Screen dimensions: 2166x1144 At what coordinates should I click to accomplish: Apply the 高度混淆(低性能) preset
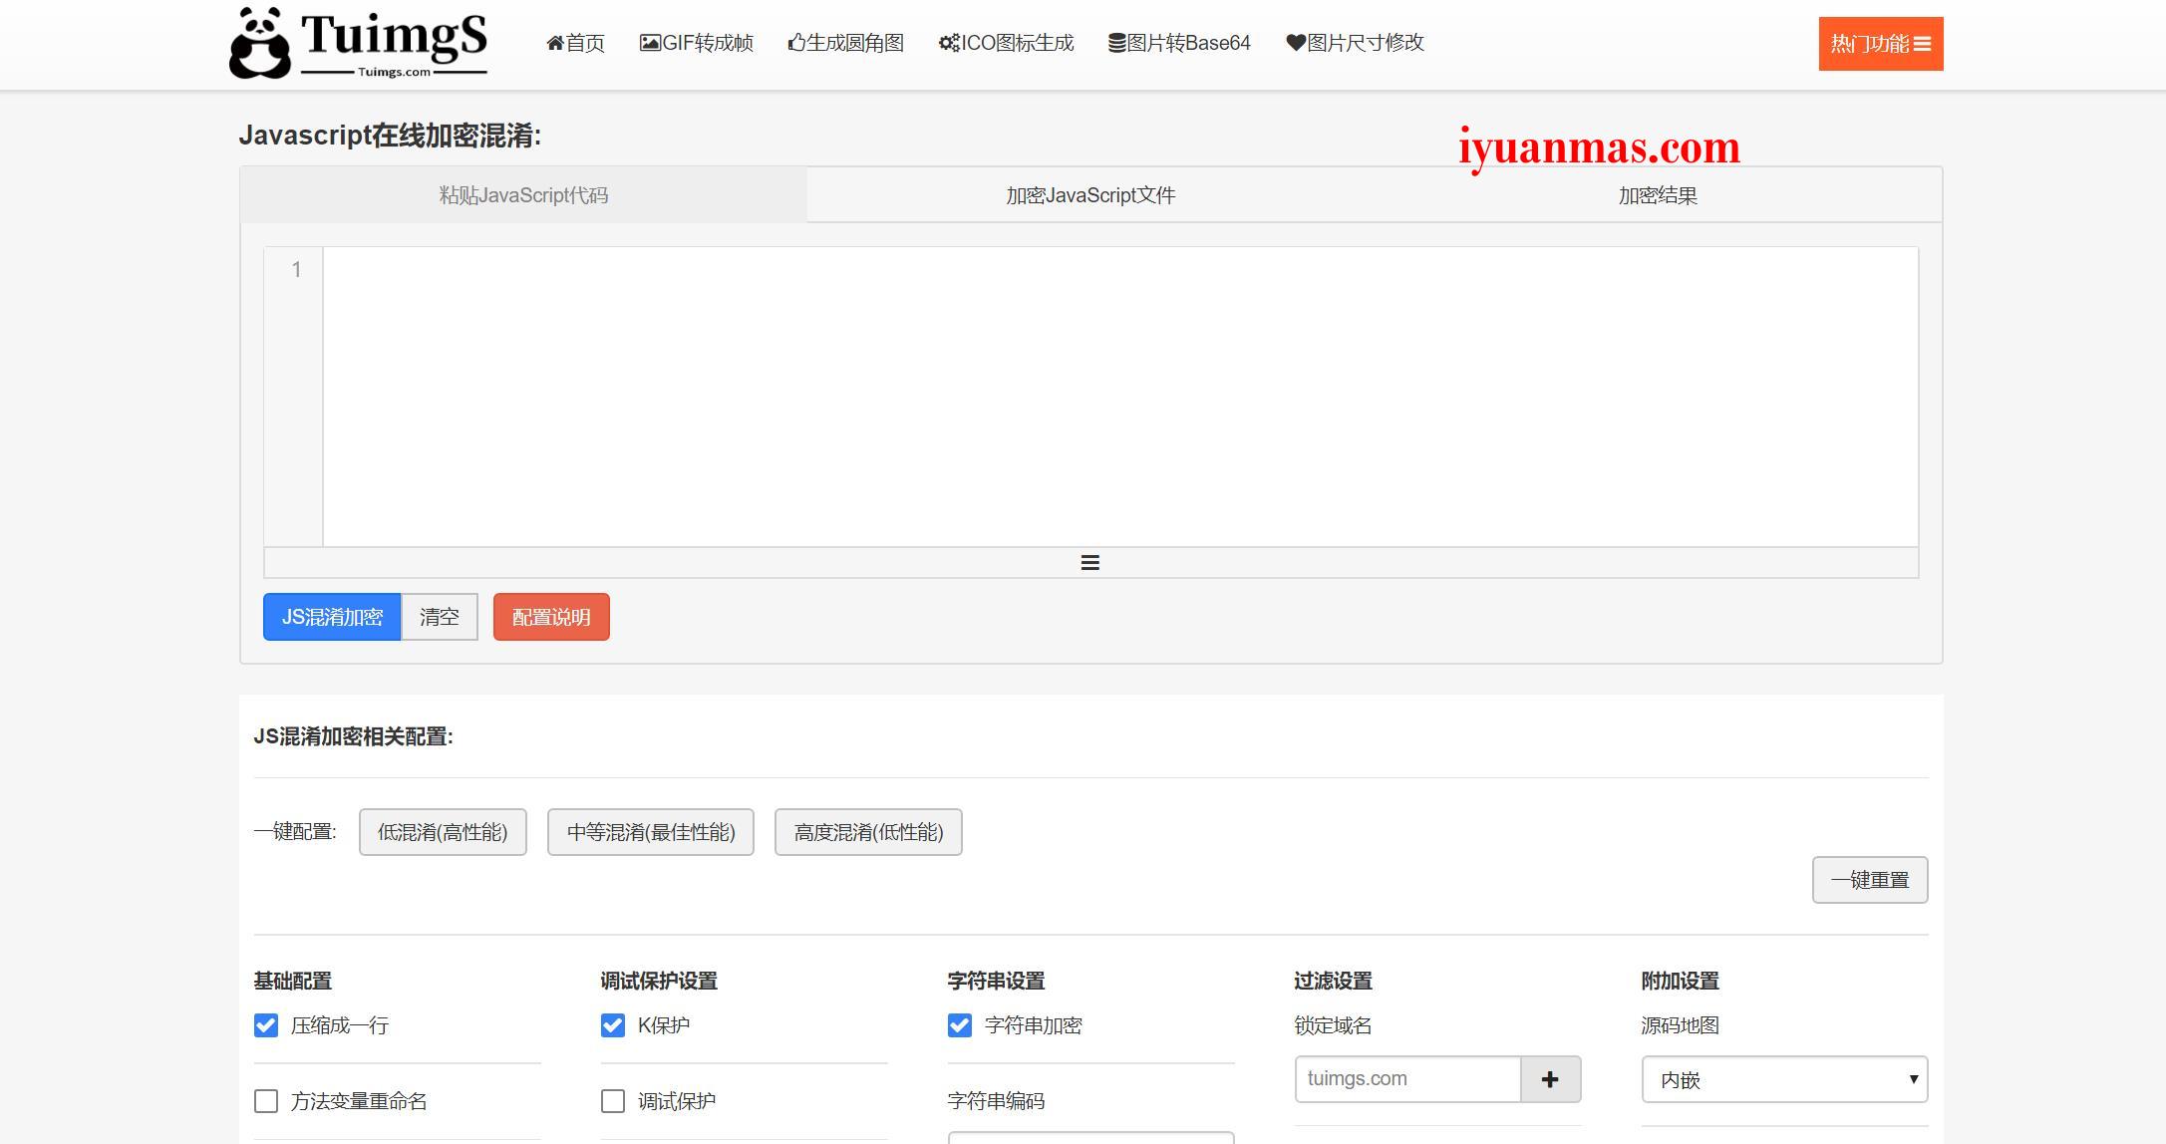(868, 832)
